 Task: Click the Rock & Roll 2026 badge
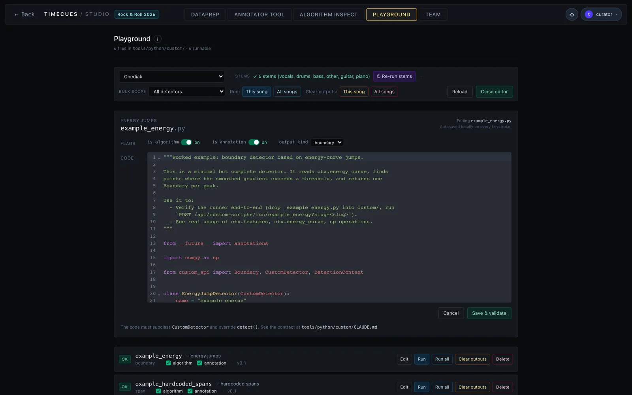136,14
